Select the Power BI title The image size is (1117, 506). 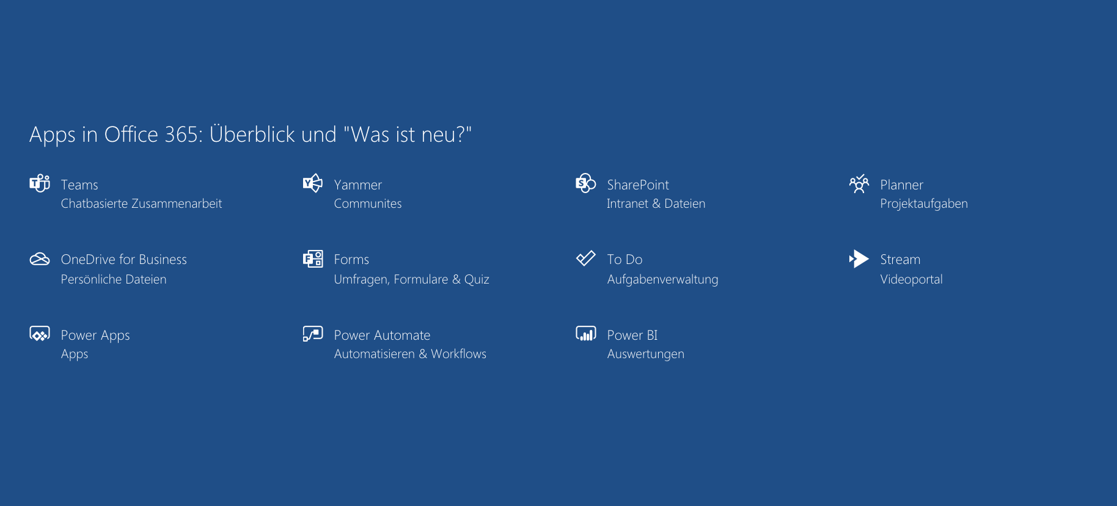tap(632, 335)
